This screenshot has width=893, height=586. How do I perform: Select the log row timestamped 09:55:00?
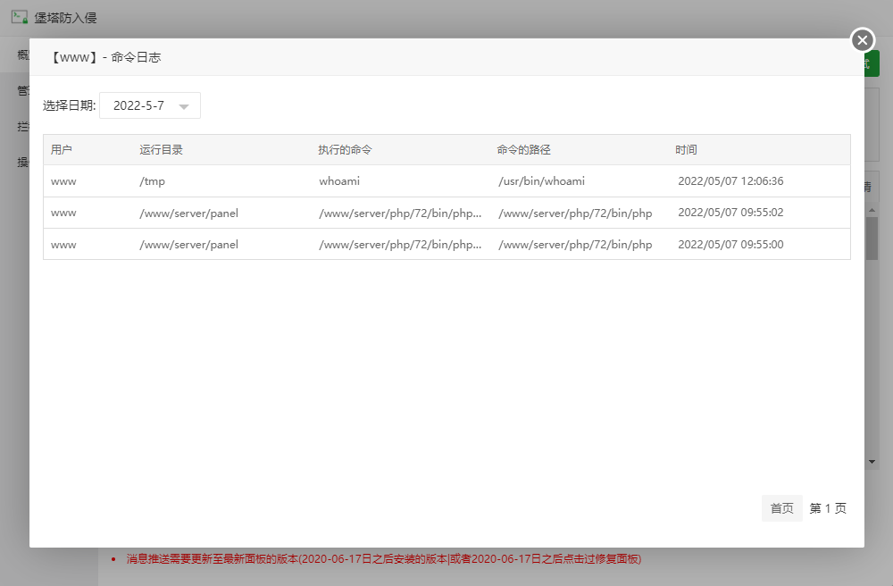pos(446,244)
